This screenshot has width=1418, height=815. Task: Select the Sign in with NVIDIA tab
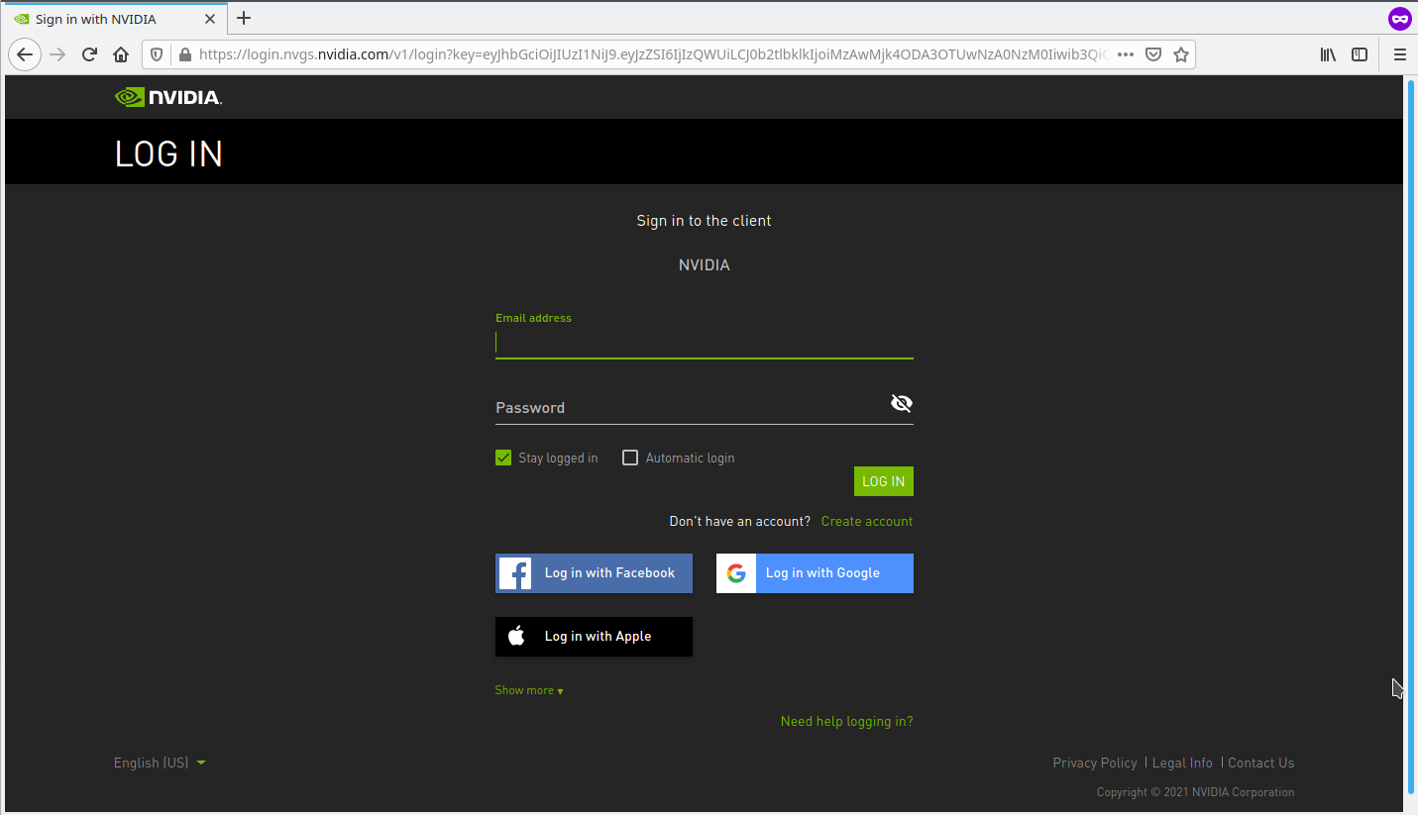pyautogui.click(x=109, y=19)
